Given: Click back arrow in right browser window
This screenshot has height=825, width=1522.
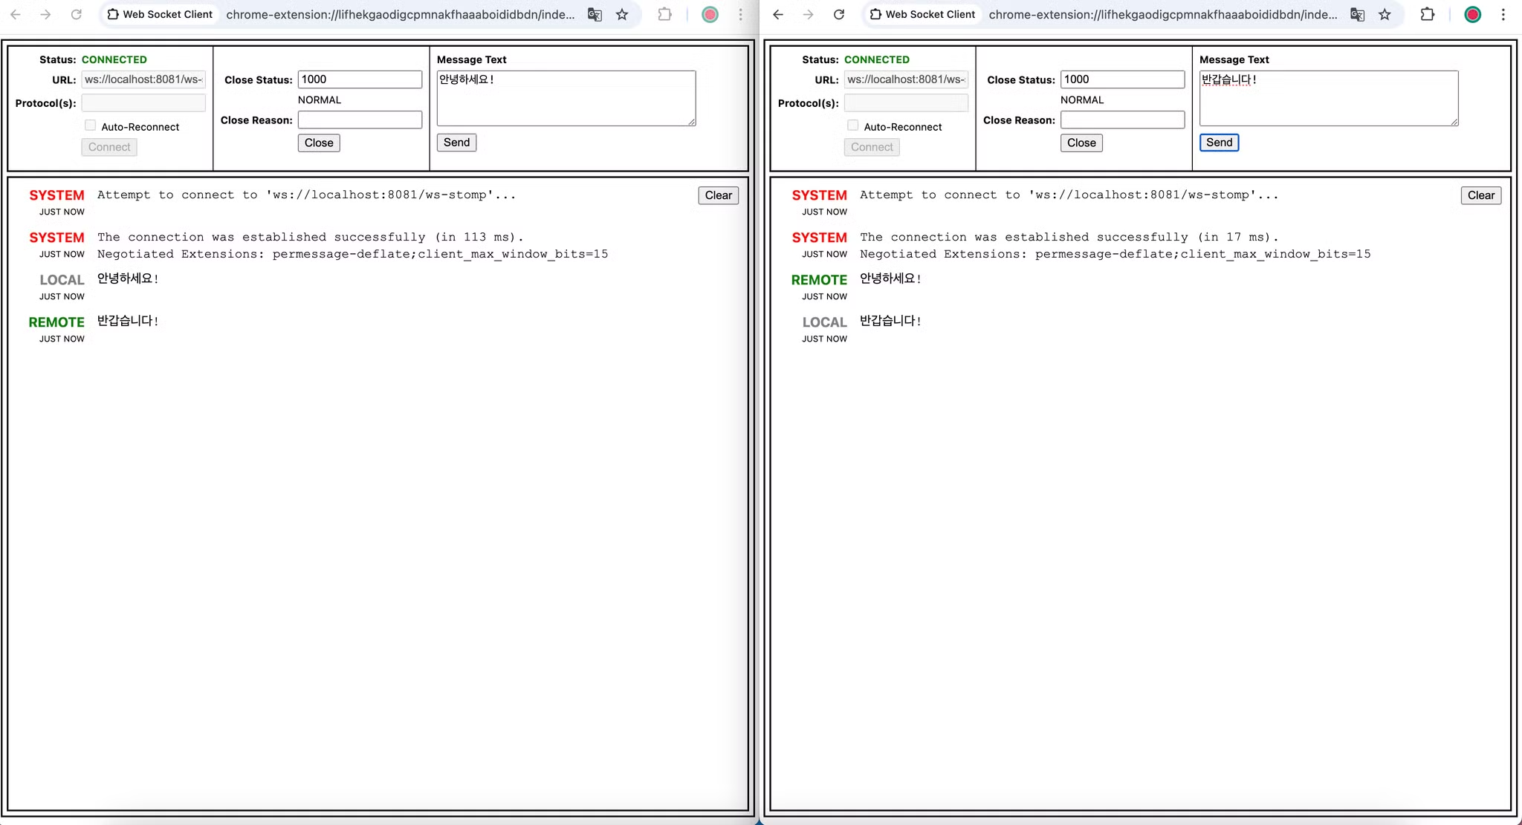Looking at the screenshot, I should (x=778, y=14).
